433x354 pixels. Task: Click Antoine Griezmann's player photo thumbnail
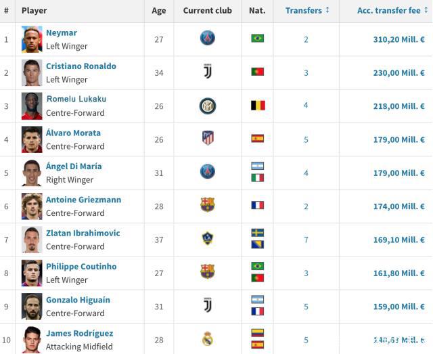[32, 206]
